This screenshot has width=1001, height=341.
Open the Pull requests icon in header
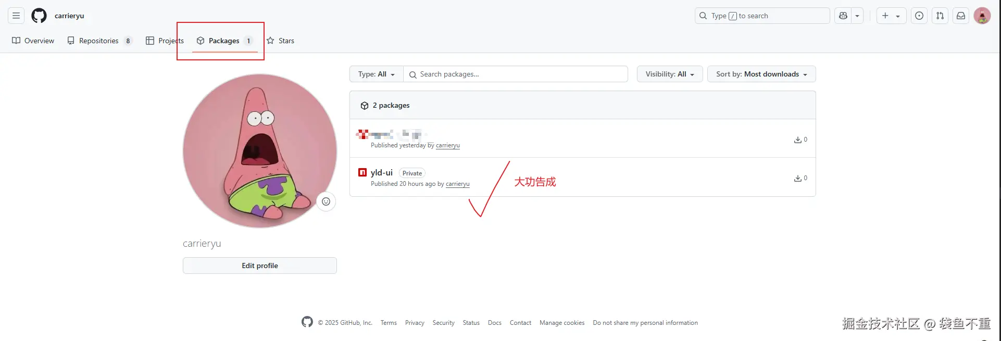940,16
